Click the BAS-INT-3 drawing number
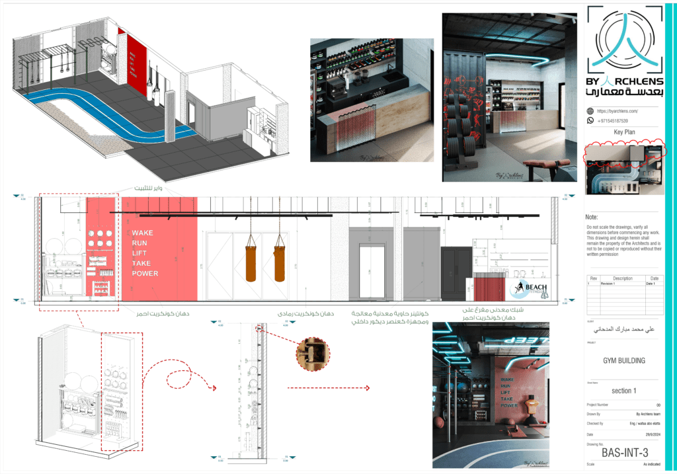Image resolution: width=677 pixels, height=474 pixels. (624, 452)
